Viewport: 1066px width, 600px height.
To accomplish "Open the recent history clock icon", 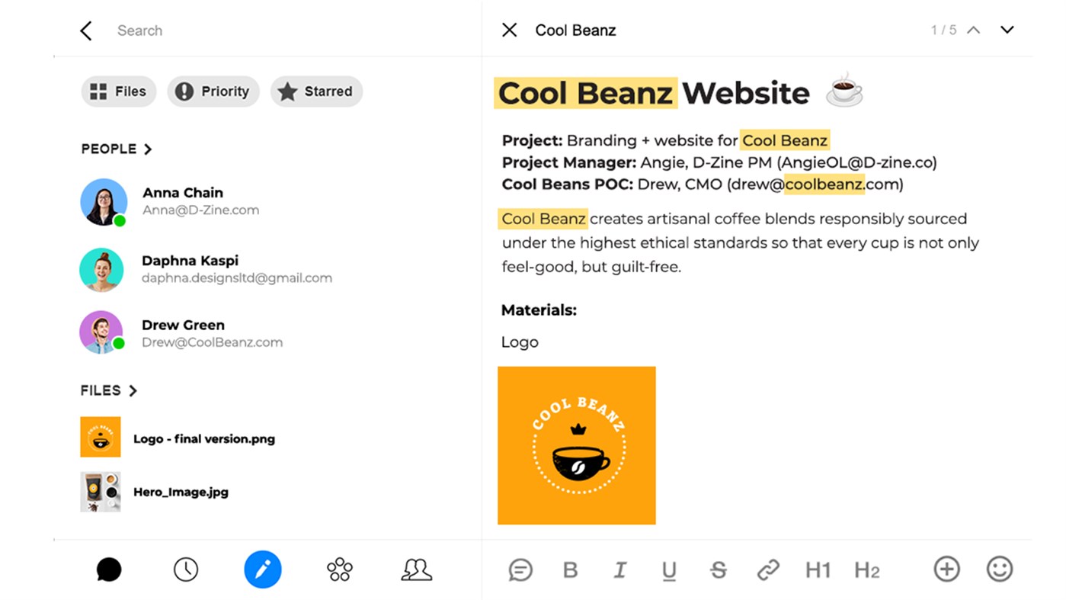I will pos(186,570).
